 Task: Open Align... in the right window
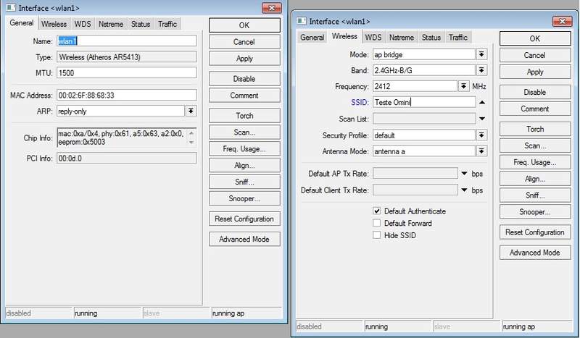(x=535, y=179)
